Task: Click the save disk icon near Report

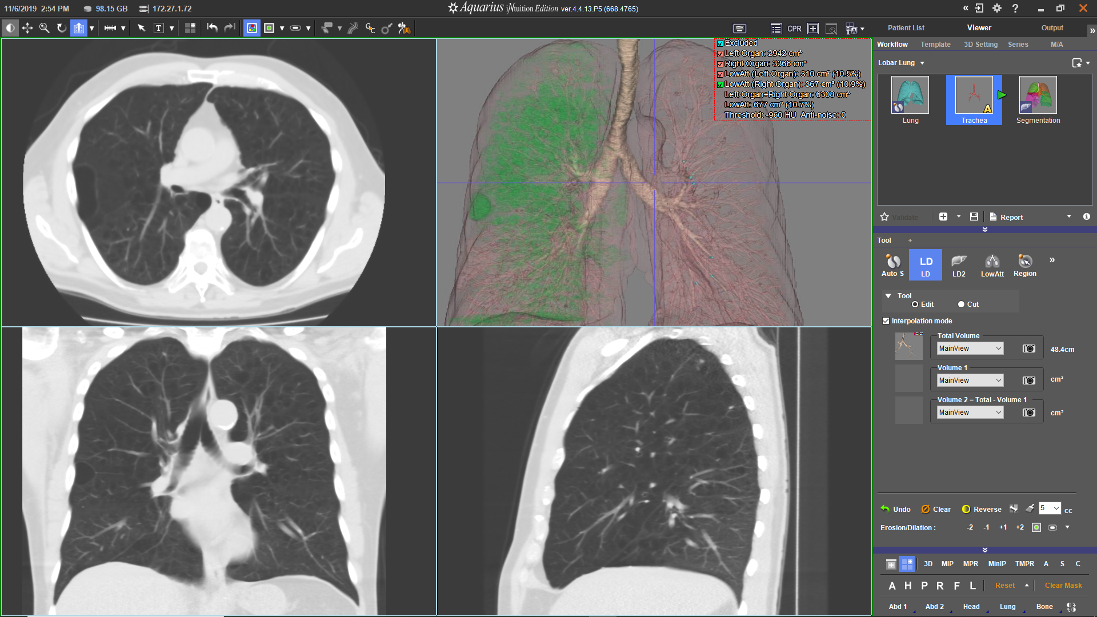Action: click(x=974, y=217)
